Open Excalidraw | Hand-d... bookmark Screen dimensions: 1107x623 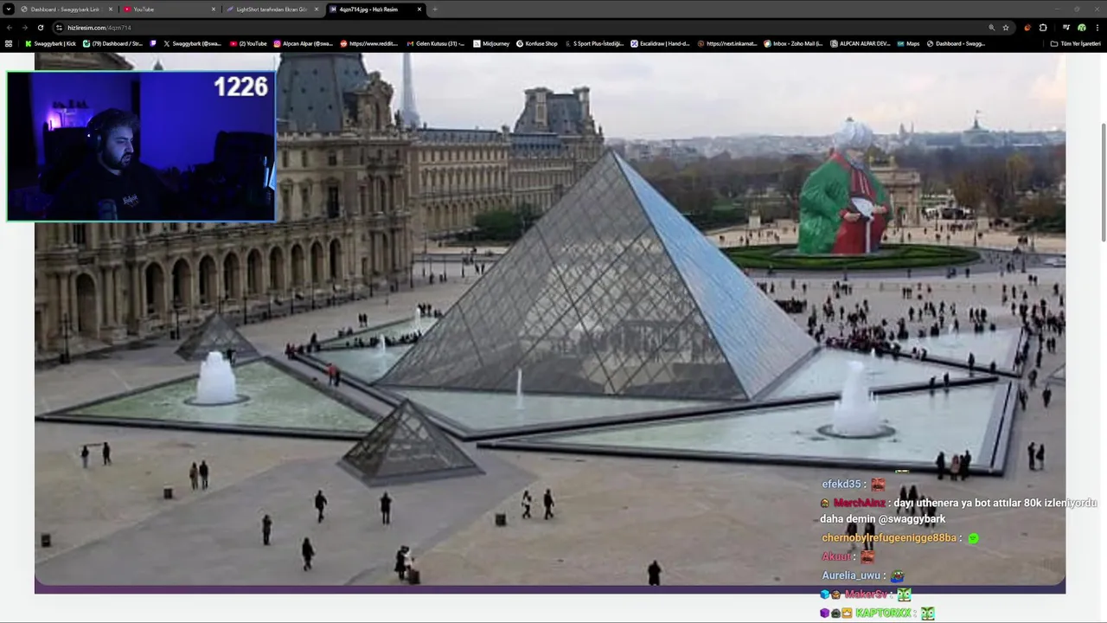(660, 43)
